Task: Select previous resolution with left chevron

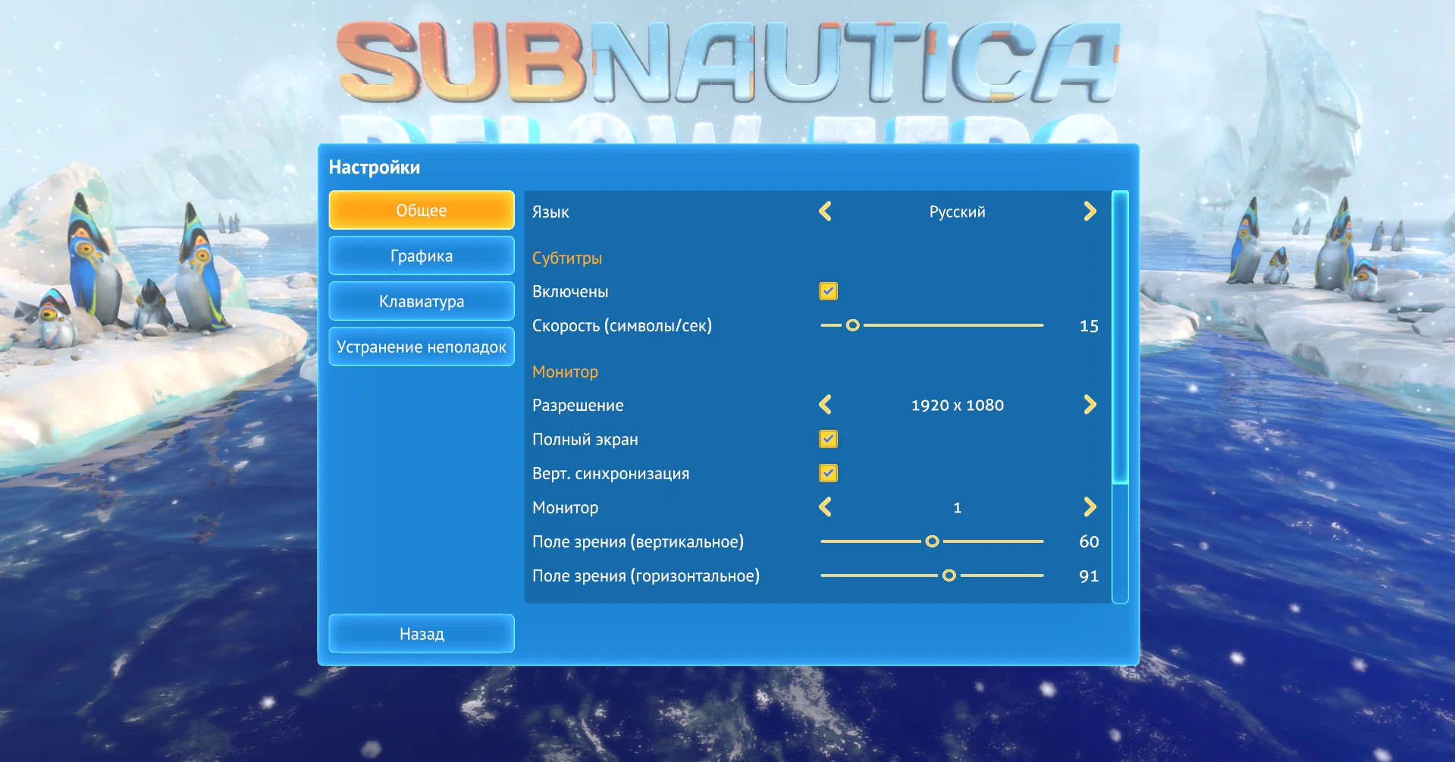Action: click(x=826, y=405)
